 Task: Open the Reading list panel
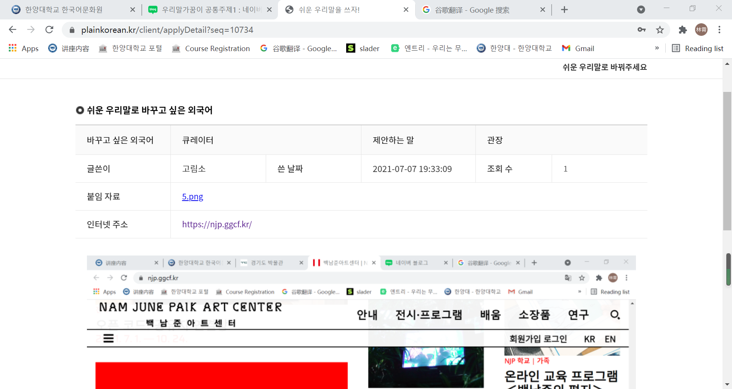coord(697,48)
